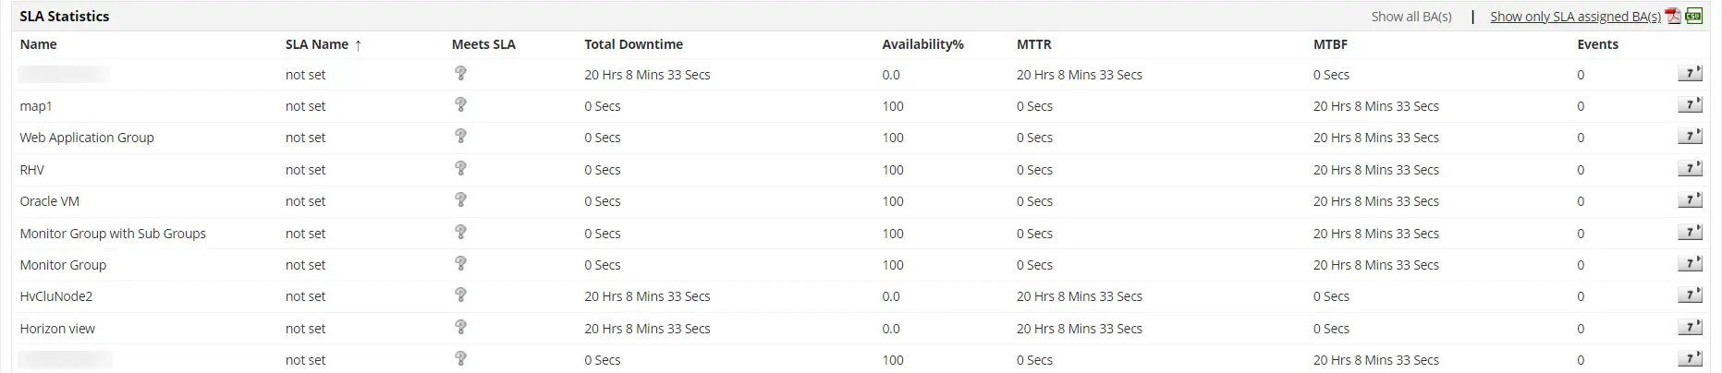Open the Horizon view entry
This screenshot has height=373, width=1722.
(x=57, y=329)
